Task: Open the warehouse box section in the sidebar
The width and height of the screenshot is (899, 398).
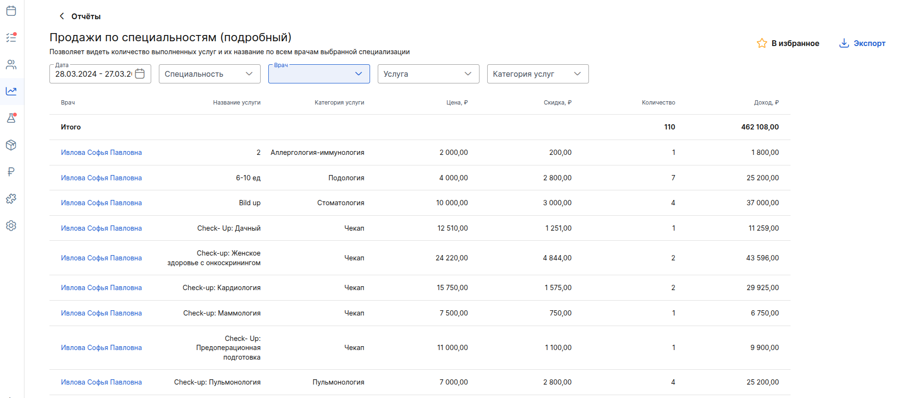Action: (x=11, y=145)
